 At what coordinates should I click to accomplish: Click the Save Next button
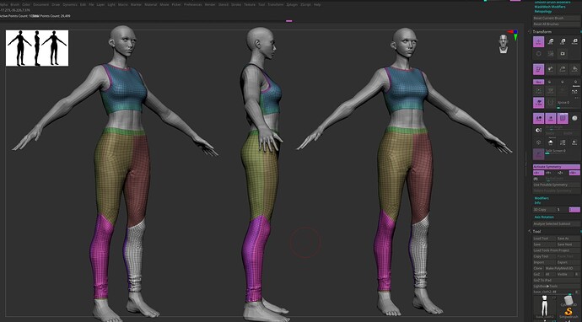[x=568, y=244]
